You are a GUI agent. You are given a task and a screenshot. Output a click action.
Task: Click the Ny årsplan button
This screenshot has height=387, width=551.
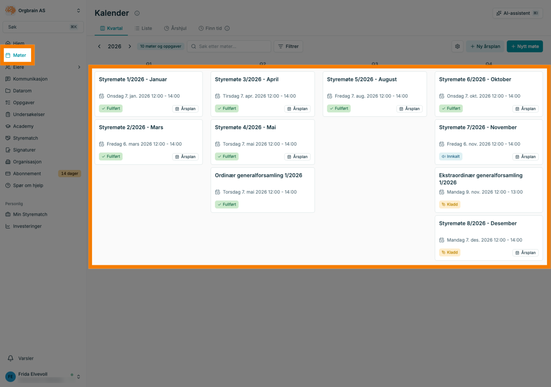pyautogui.click(x=485, y=46)
